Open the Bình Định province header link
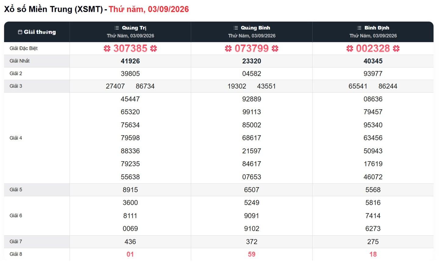The height and width of the screenshot is (264, 439). [x=377, y=28]
